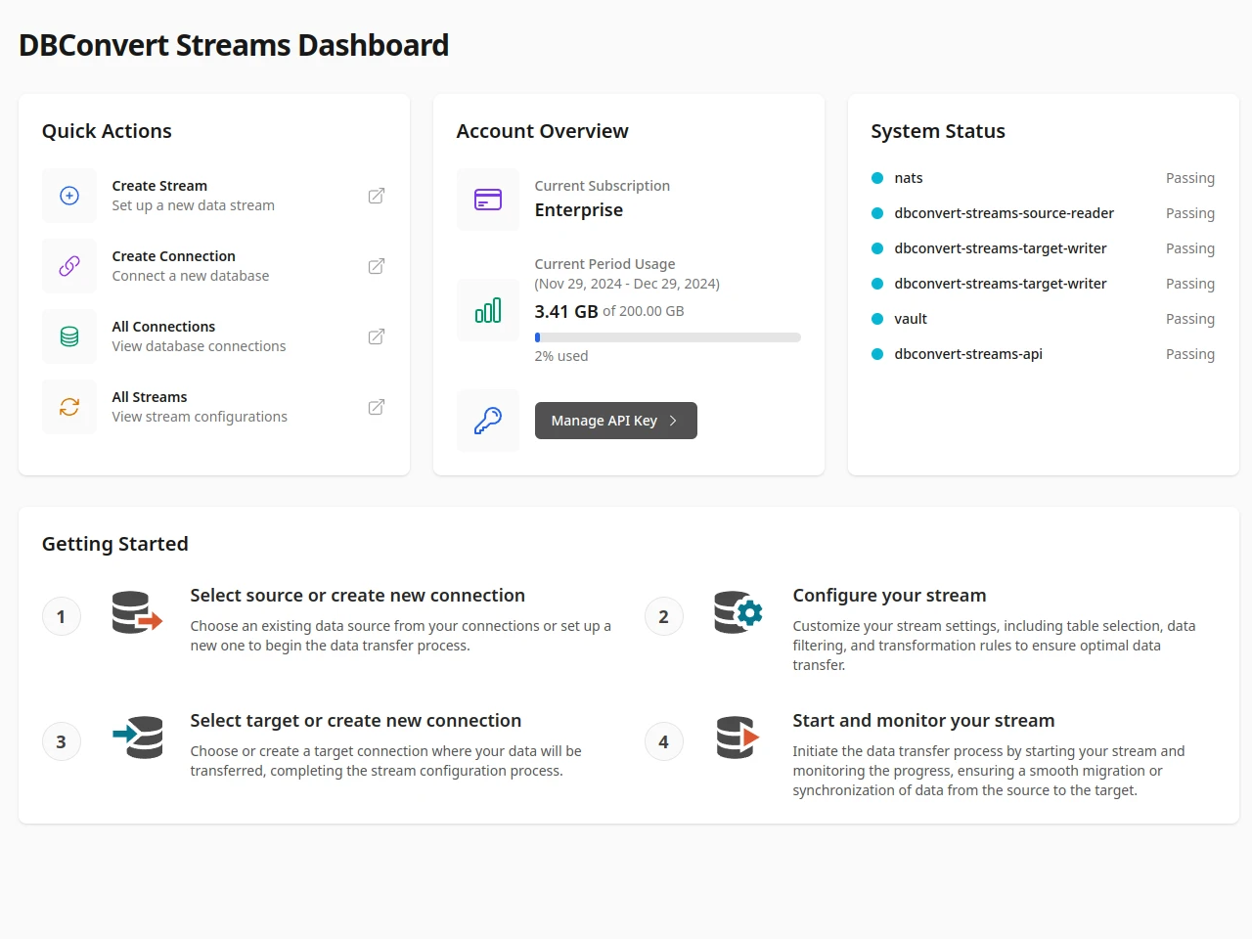Image resolution: width=1252 pixels, height=939 pixels.
Task: Click the Manage API Key button
Action: pos(615,421)
